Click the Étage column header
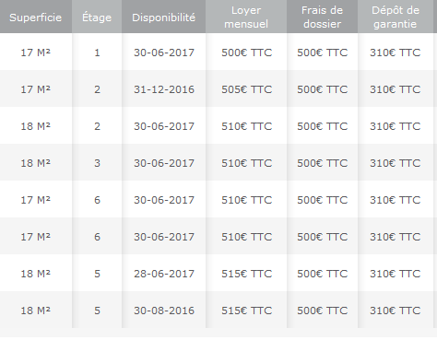The width and height of the screenshot is (437, 340). tap(97, 18)
